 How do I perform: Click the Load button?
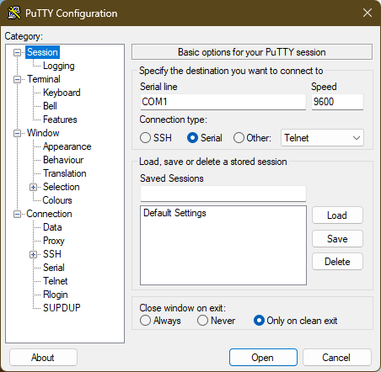click(x=337, y=215)
